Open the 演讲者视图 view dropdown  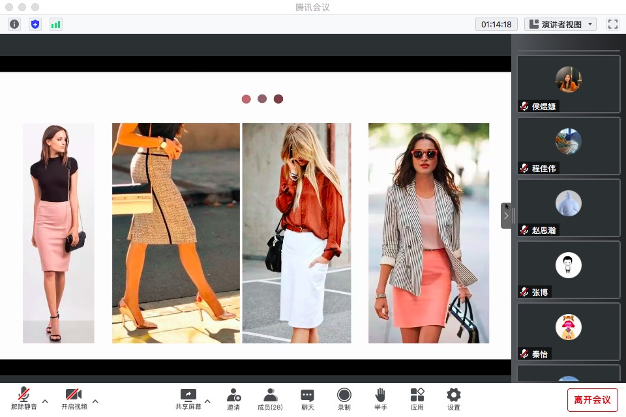tap(561, 24)
